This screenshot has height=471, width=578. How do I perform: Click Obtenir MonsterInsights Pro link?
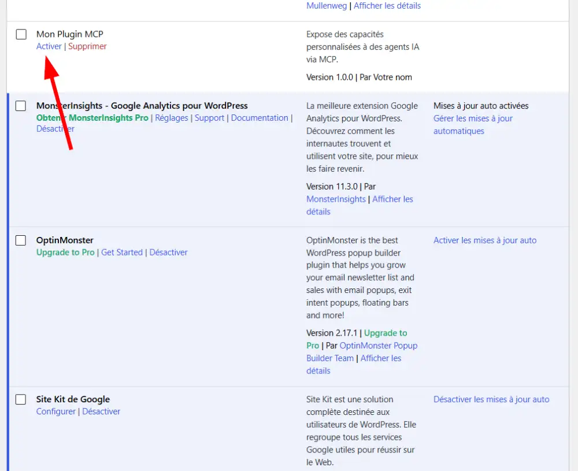point(92,118)
